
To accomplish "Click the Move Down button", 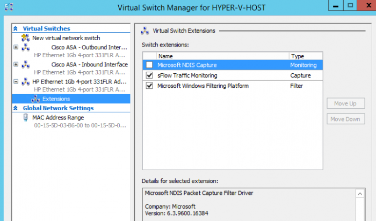I will coord(345,119).
